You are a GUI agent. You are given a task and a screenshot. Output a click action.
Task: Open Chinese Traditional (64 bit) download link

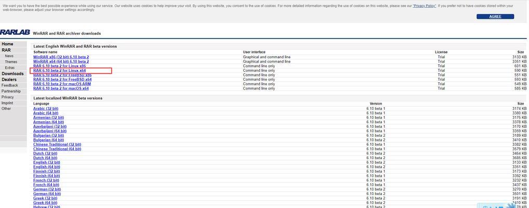(x=57, y=149)
